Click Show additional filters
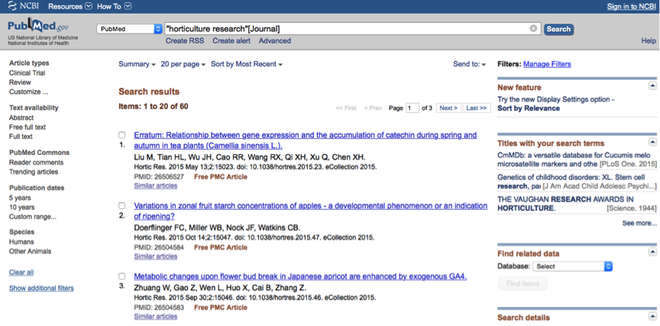660x326 pixels. (x=41, y=288)
